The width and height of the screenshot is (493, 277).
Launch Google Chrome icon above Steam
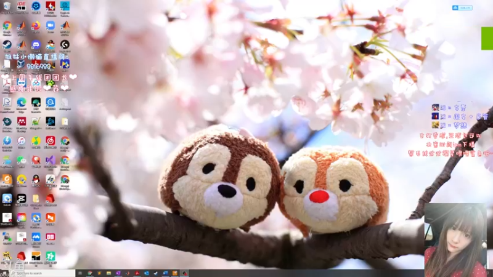[7, 25]
